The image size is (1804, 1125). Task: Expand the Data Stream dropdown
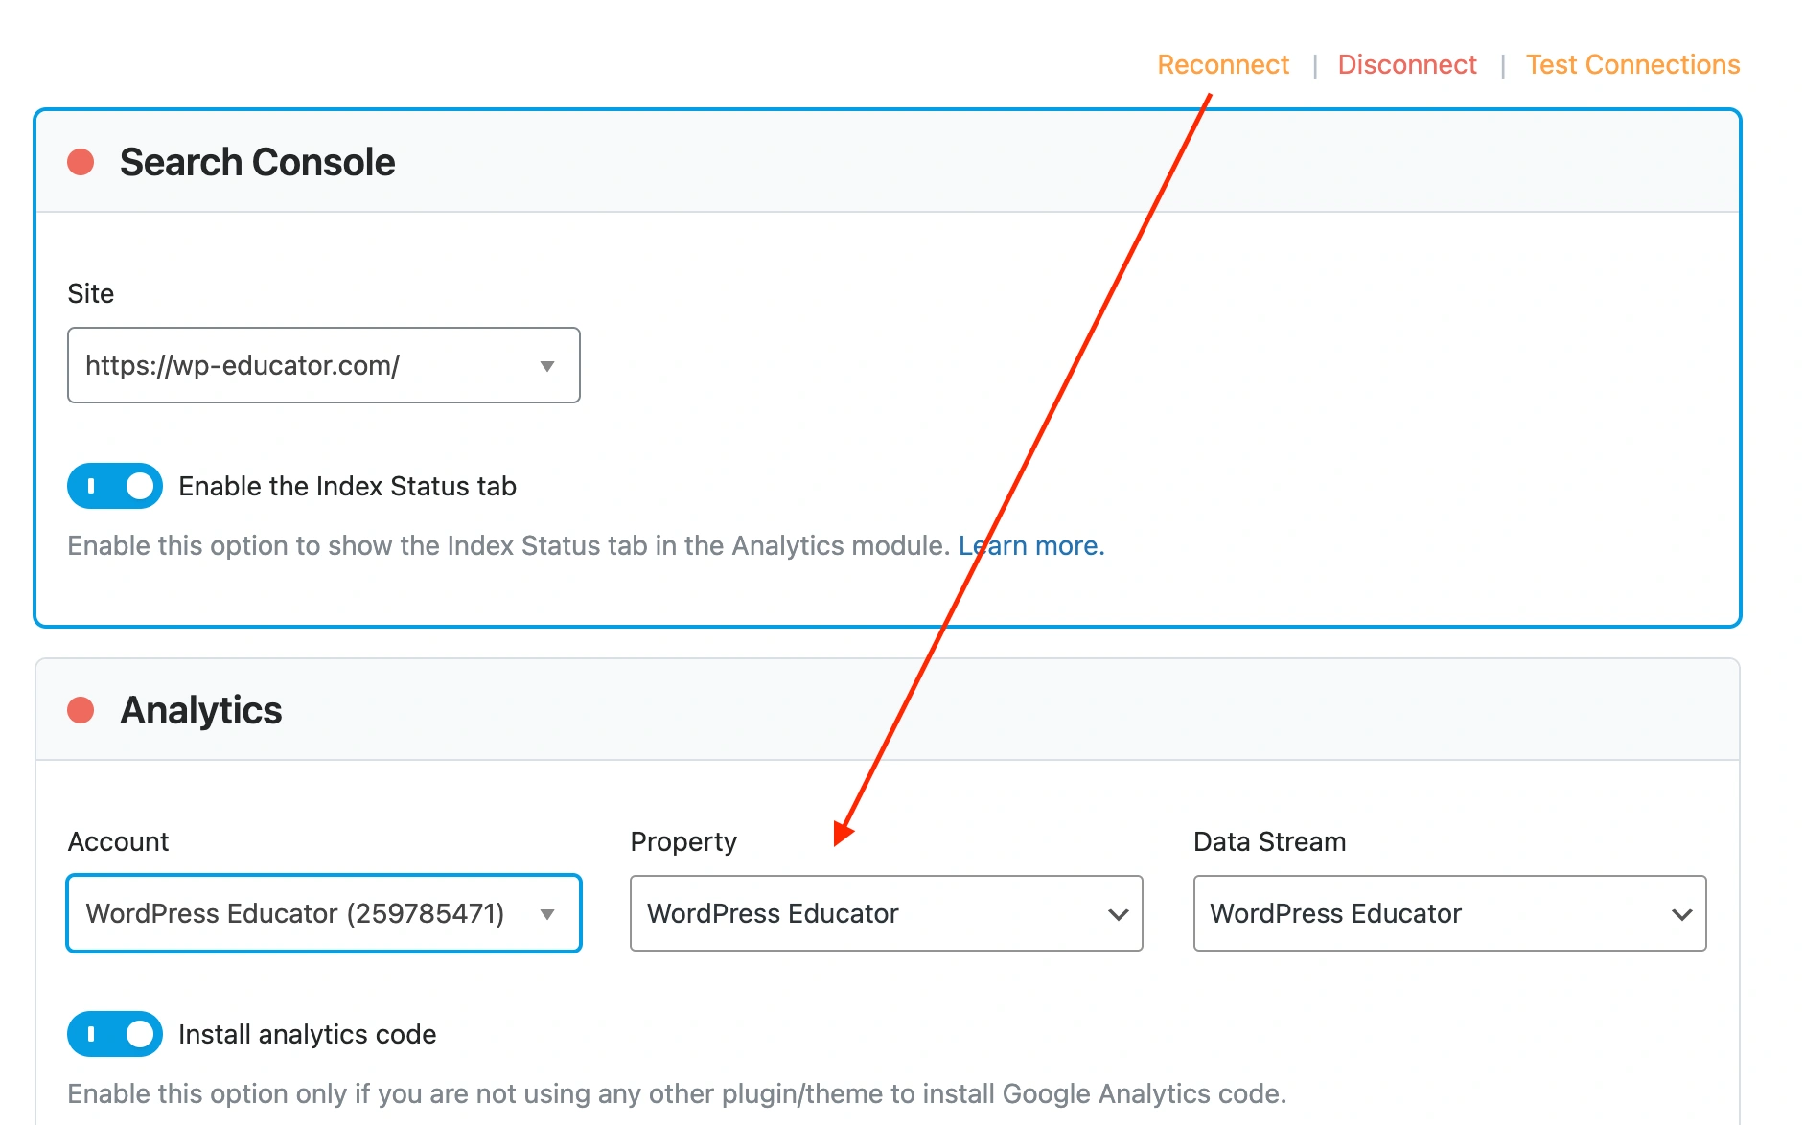point(1428,913)
